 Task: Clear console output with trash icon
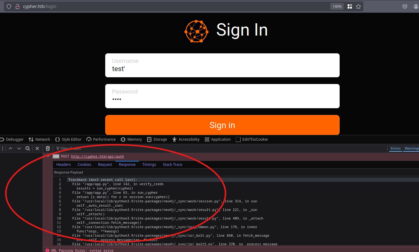point(48,148)
